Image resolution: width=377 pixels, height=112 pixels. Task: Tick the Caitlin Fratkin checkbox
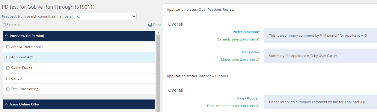tap(8, 68)
